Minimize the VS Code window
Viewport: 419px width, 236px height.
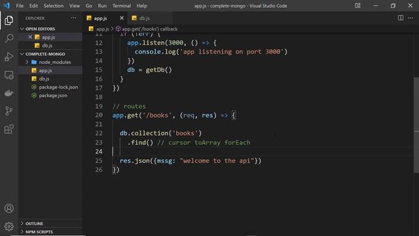[375, 6]
